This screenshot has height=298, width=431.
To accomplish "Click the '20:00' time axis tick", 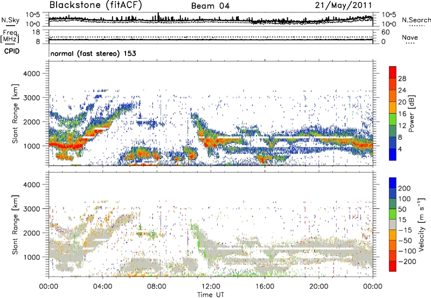I will click(318, 287).
